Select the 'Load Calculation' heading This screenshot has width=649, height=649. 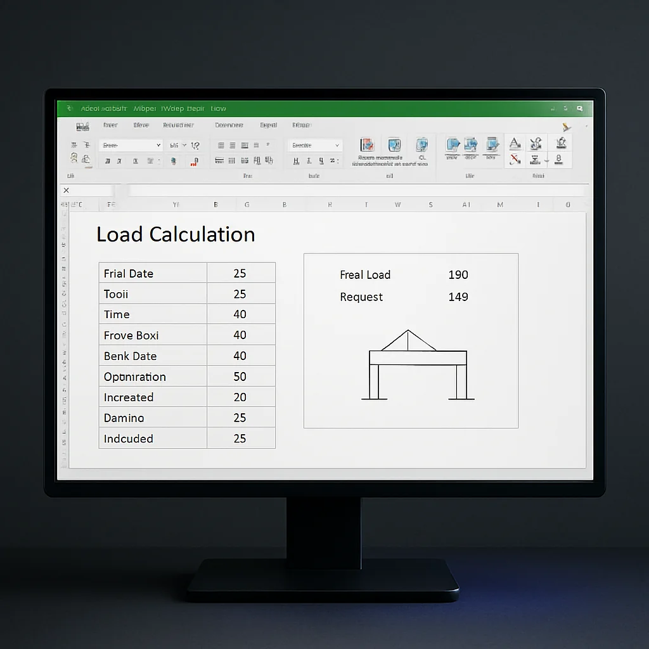[176, 235]
